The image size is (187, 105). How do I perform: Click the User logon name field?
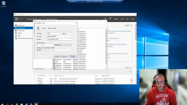click(x=45, y=45)
